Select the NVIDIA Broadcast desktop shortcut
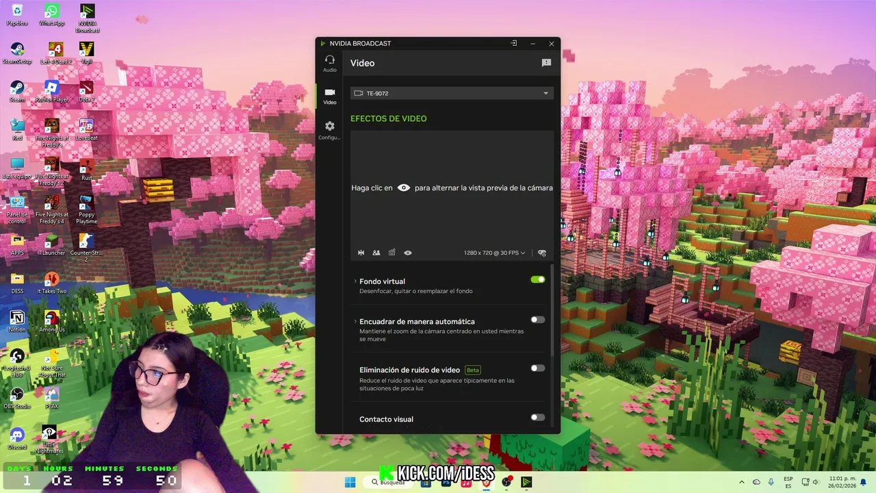Viewport: 876px width, 493px height. point(87,18)
